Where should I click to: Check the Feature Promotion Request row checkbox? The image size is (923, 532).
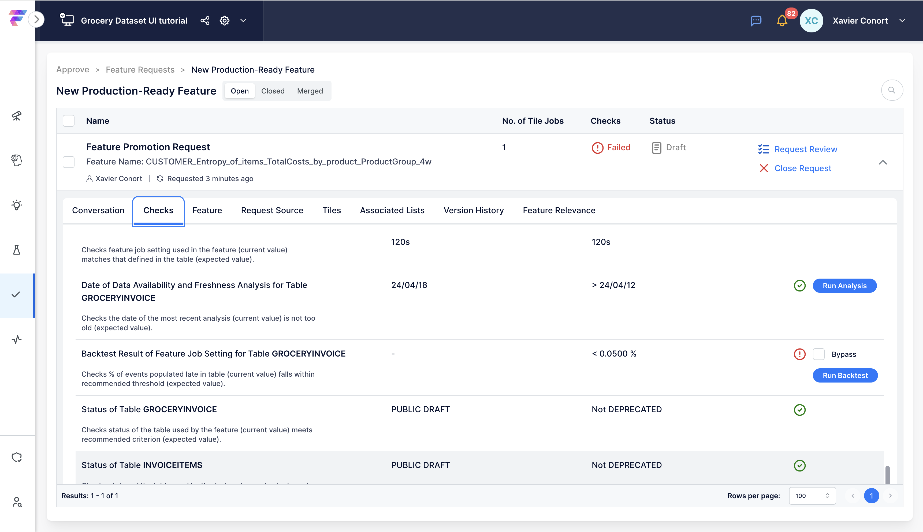(x=69, y=162)
